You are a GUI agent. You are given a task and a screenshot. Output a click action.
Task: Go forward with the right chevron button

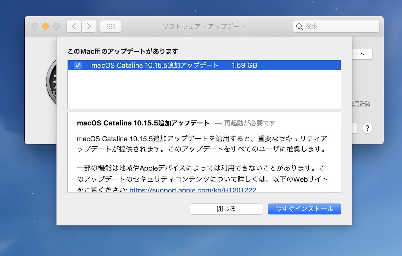pyautogui.click(x=89, y=26)
